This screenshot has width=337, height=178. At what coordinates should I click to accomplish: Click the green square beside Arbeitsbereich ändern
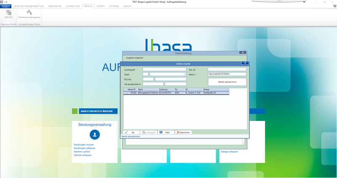click(x=75, y=111)
